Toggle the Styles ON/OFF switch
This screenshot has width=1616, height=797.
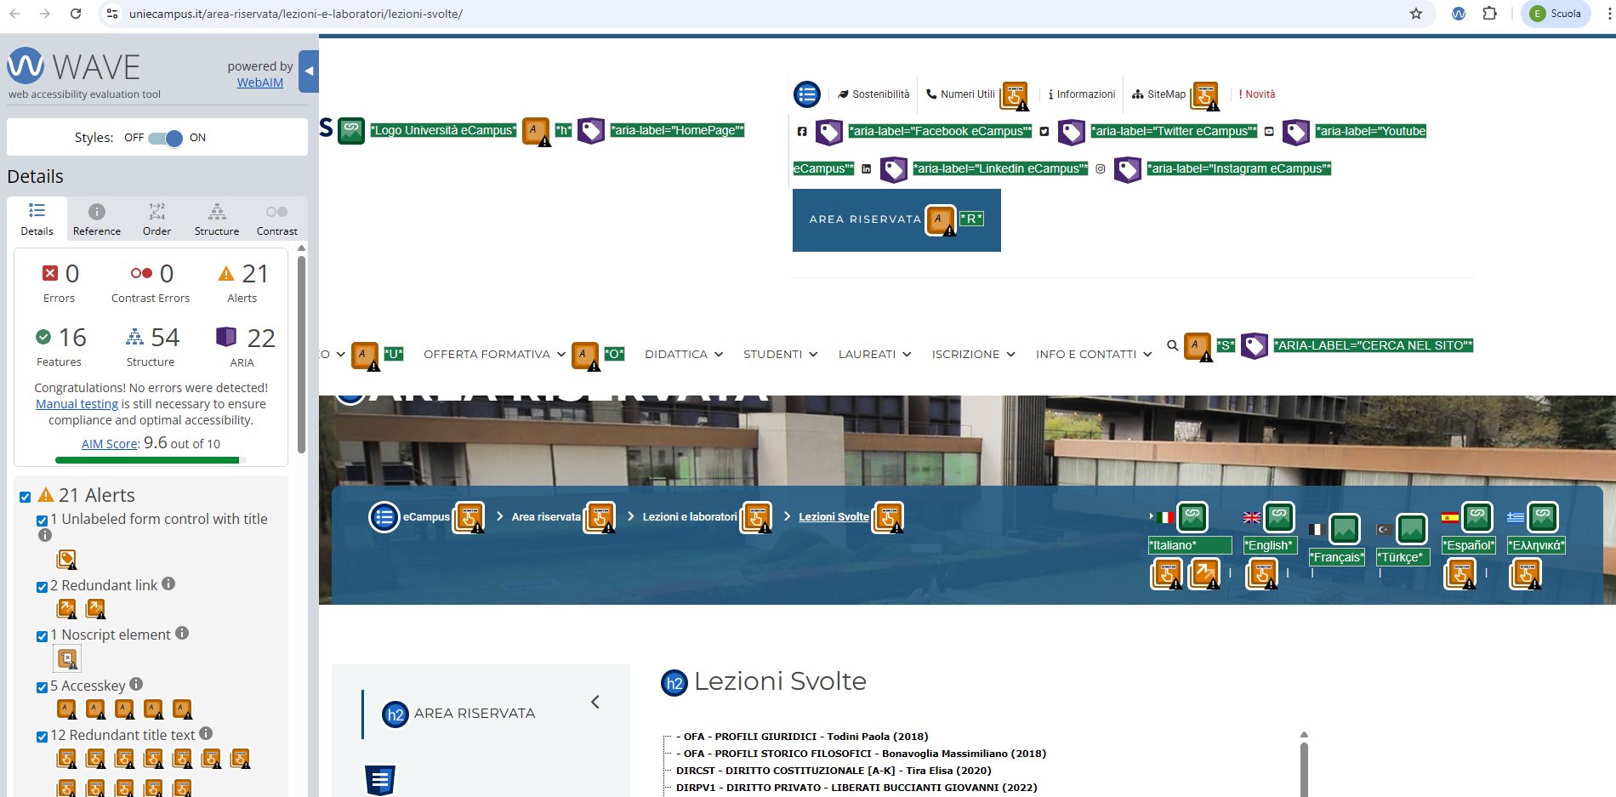(165, 138)
